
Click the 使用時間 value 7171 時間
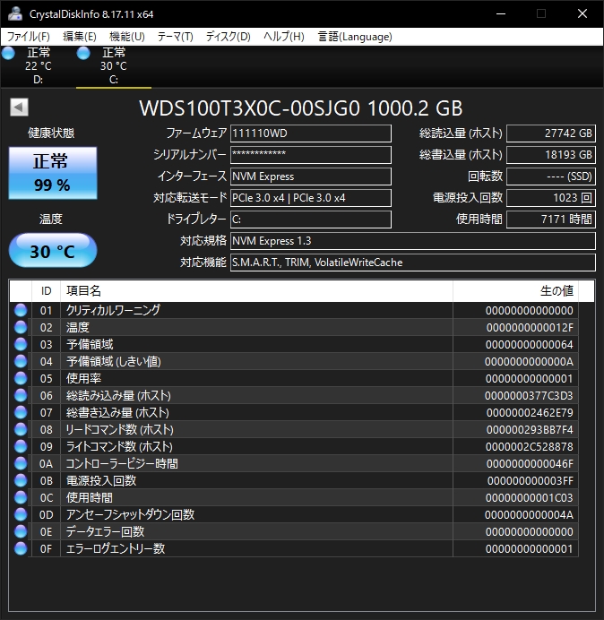pyautogui.click(x=551, y=220)
